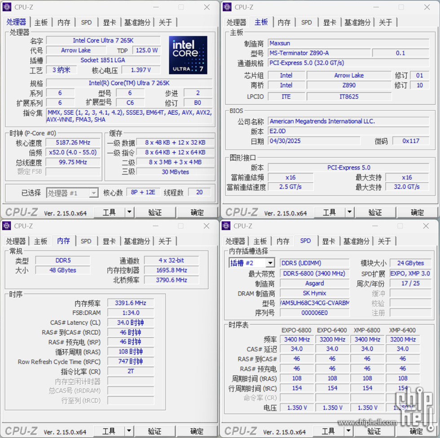Expand the 工具 dropdown arrow in the top-right window
The width and height of the screenshot is (440, 438).
click(x=349, y=212)
